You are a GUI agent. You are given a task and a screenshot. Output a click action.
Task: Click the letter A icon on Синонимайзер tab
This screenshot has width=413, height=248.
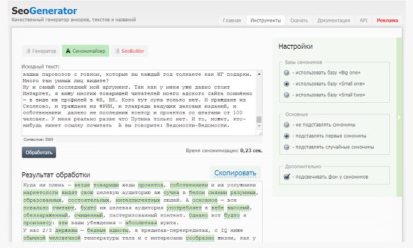coord(68,51)
